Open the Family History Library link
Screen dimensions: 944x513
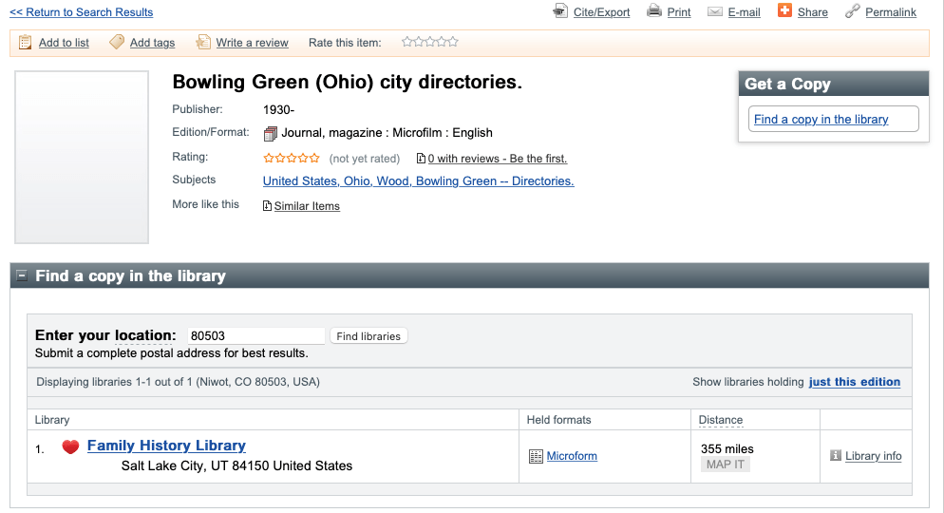(x=166, y=446)
